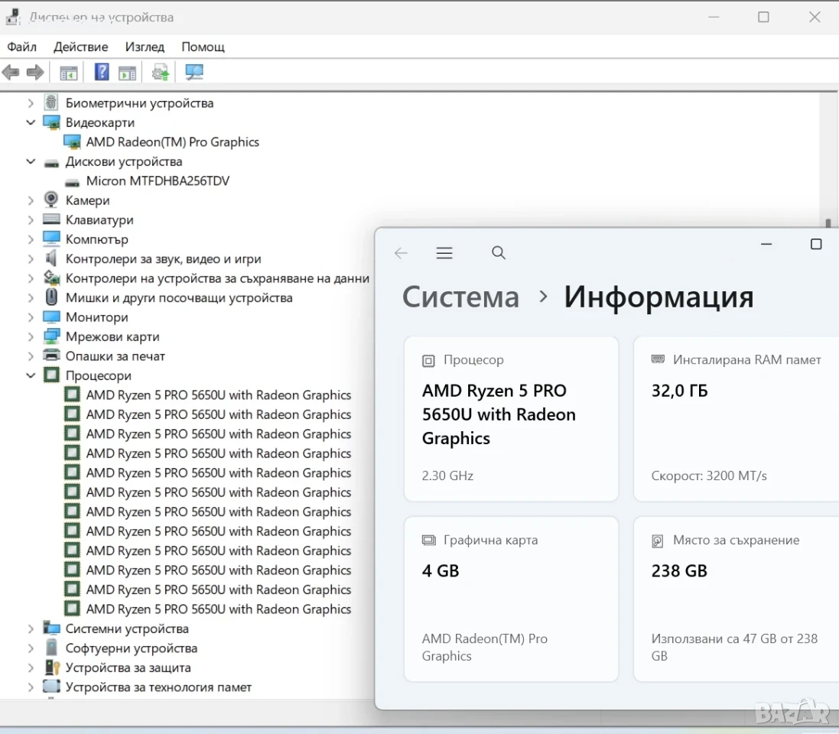Screen dimensions: 839x734
Task: Collapse the Процесори node
Action: pyautogui.click(x=31, y=375)
